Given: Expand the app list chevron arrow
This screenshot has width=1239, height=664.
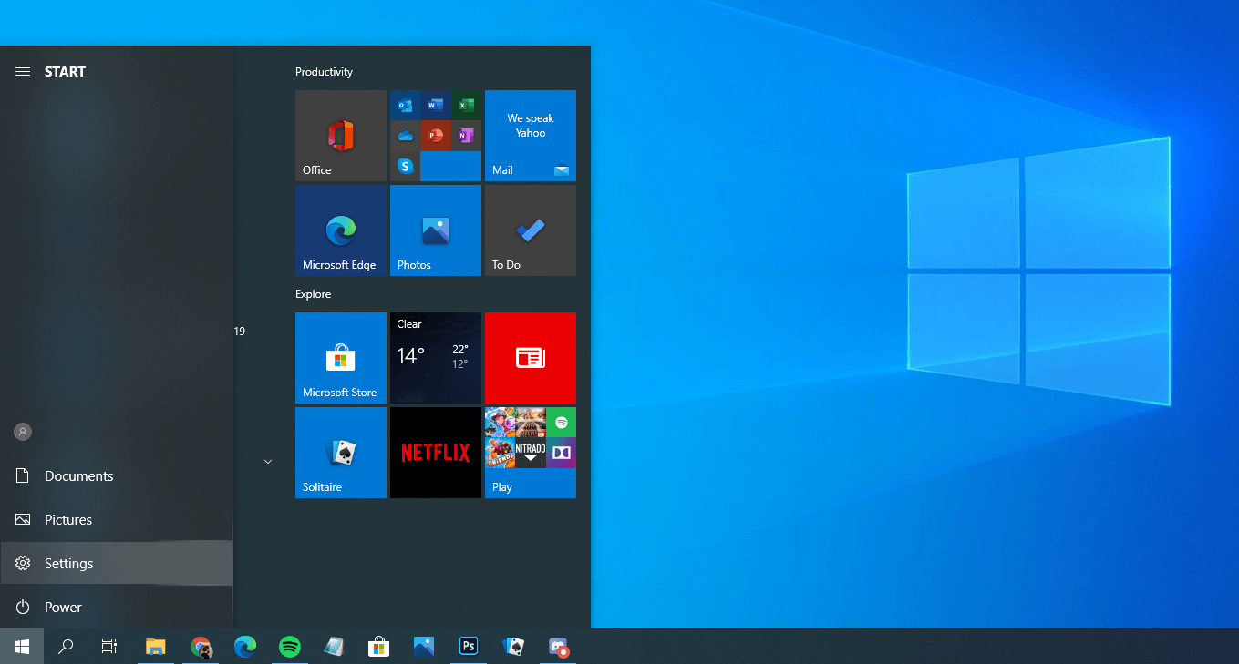Looking at the screenshot, I should 268,462.
